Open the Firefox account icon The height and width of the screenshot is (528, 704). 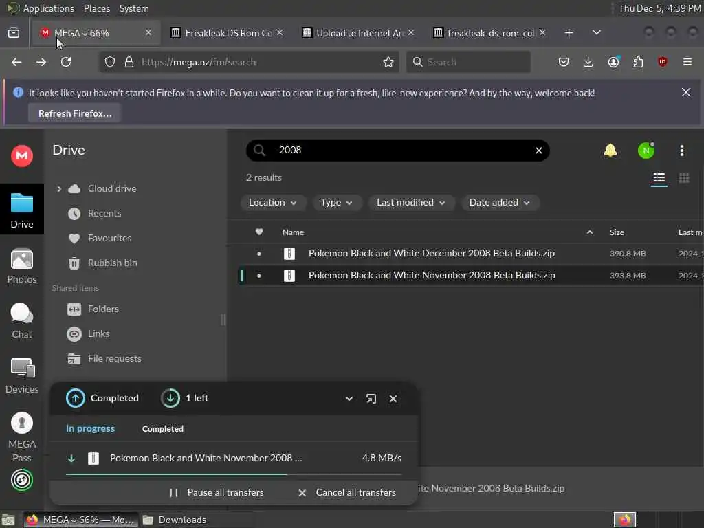(x=613, y=62)
